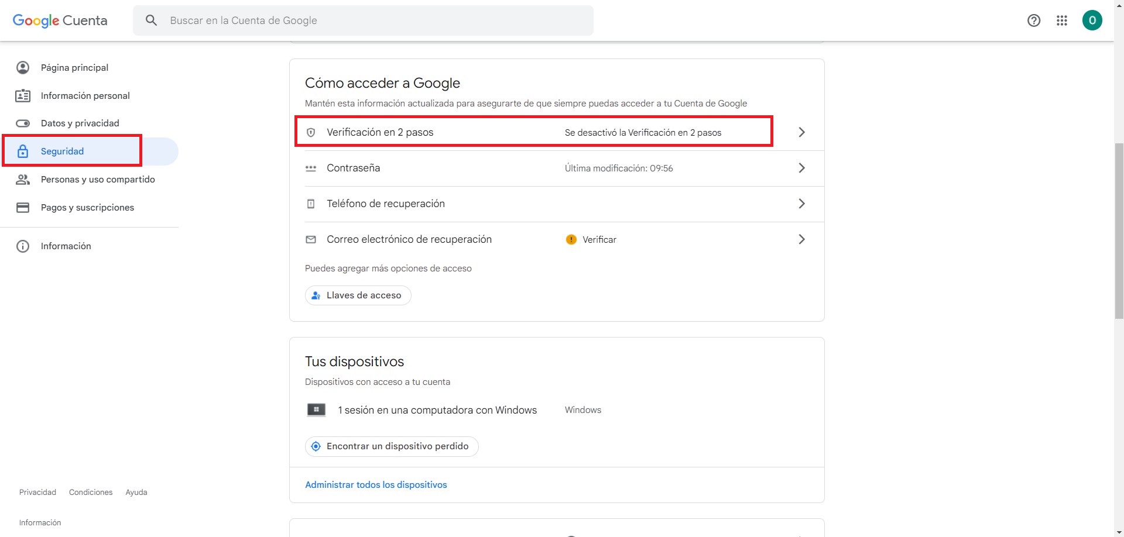This screenshot has height=537, width=1124.
Task: Click the Información info circle icon
Action: [23, 246]
